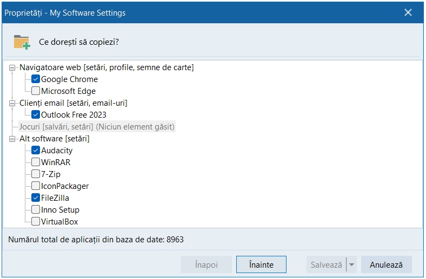Close the Proprietăți dialog window

click(409, 12)
